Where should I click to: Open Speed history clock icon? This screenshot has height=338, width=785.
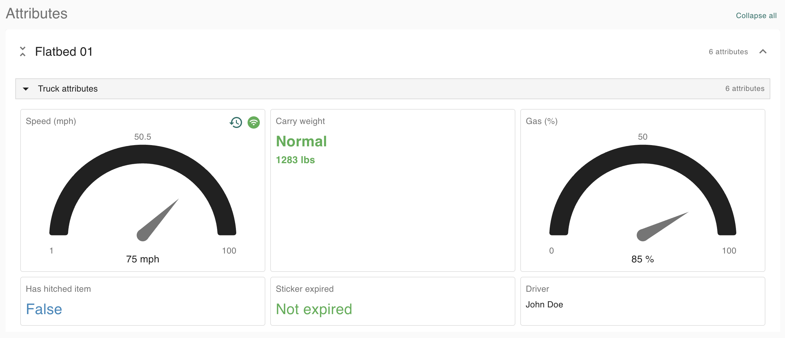tap(236, 122)
